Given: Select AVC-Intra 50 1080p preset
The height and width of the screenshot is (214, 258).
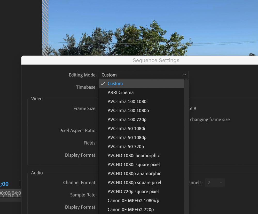Looking at the screenshot, I should click(x=127, y=138).
